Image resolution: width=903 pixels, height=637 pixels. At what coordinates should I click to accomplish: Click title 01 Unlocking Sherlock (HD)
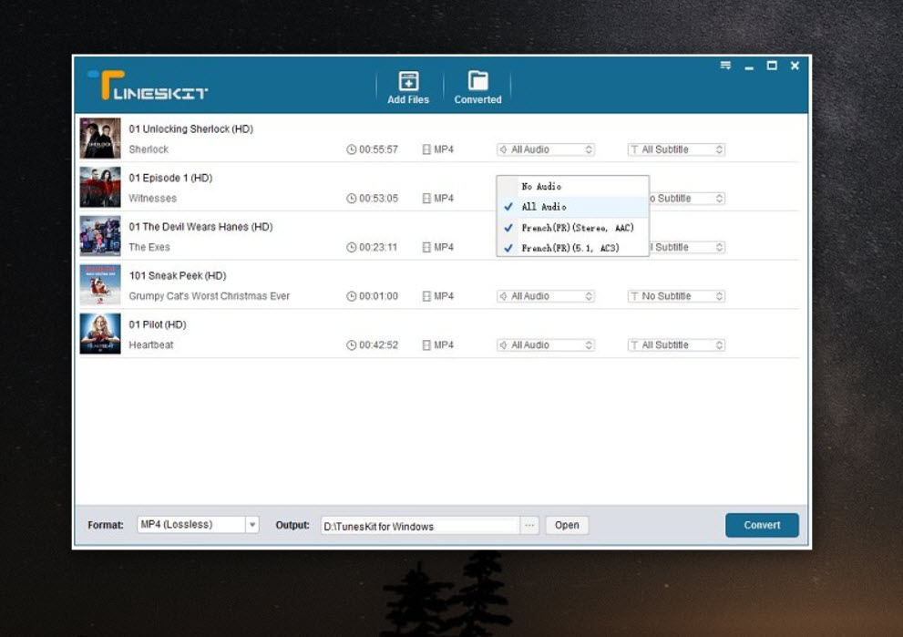[191, 129]
